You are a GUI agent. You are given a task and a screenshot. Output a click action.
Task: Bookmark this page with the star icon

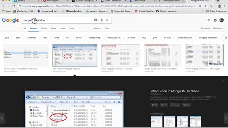[205, 6]
